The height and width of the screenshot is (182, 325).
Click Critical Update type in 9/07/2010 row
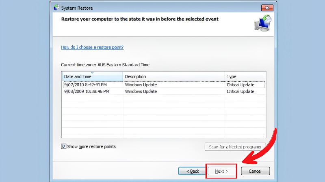pos(240,85)
